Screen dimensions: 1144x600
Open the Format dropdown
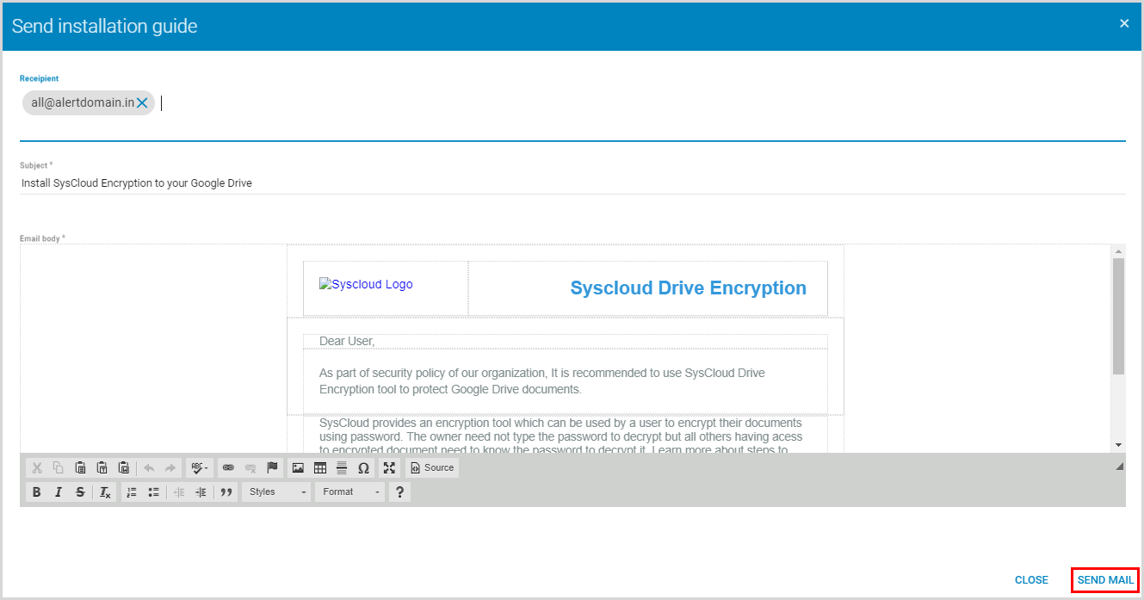(x=350, y=492)
